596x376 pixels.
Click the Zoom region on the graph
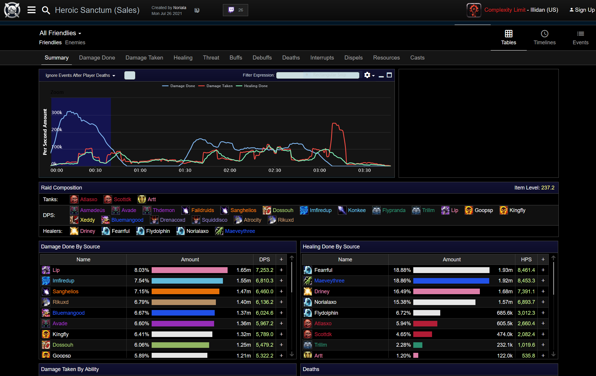pos(56,92)
